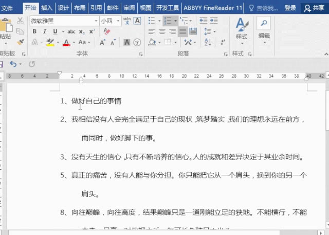Open Font dialog launcher
This screenshot has width=329, height=235.
coord(140,55)
